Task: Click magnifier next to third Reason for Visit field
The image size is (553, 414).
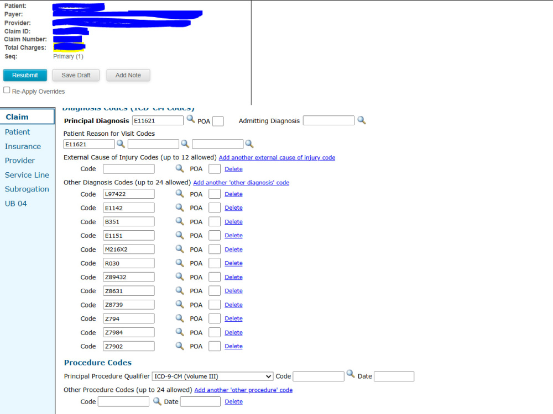Action: point(249,144)
